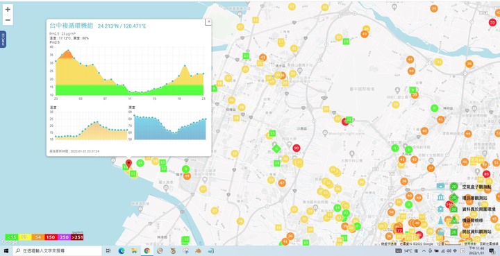Select the red marker 55 at top right

[x=492, y=23]
